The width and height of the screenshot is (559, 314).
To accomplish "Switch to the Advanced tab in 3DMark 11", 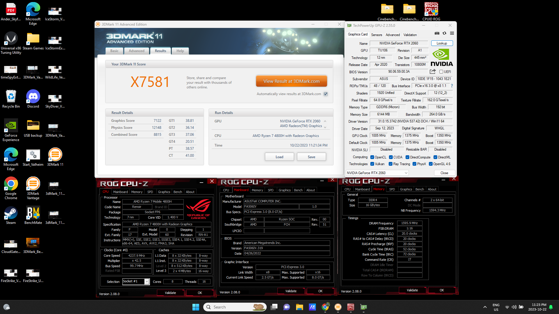I will pos(137,51).
